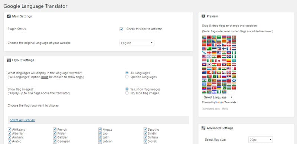Select the Specific Languages radio button
Screen dimensions: 297x144
point(127,77)
